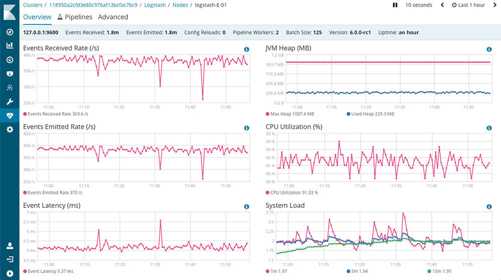
Task: Expand sidebar with the bottom arrow icon
Action: point(10,273)
